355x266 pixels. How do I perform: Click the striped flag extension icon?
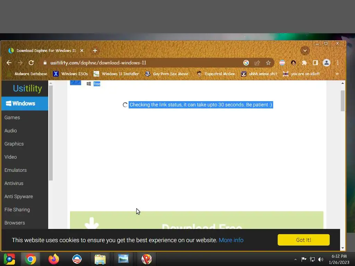(282, 63)
